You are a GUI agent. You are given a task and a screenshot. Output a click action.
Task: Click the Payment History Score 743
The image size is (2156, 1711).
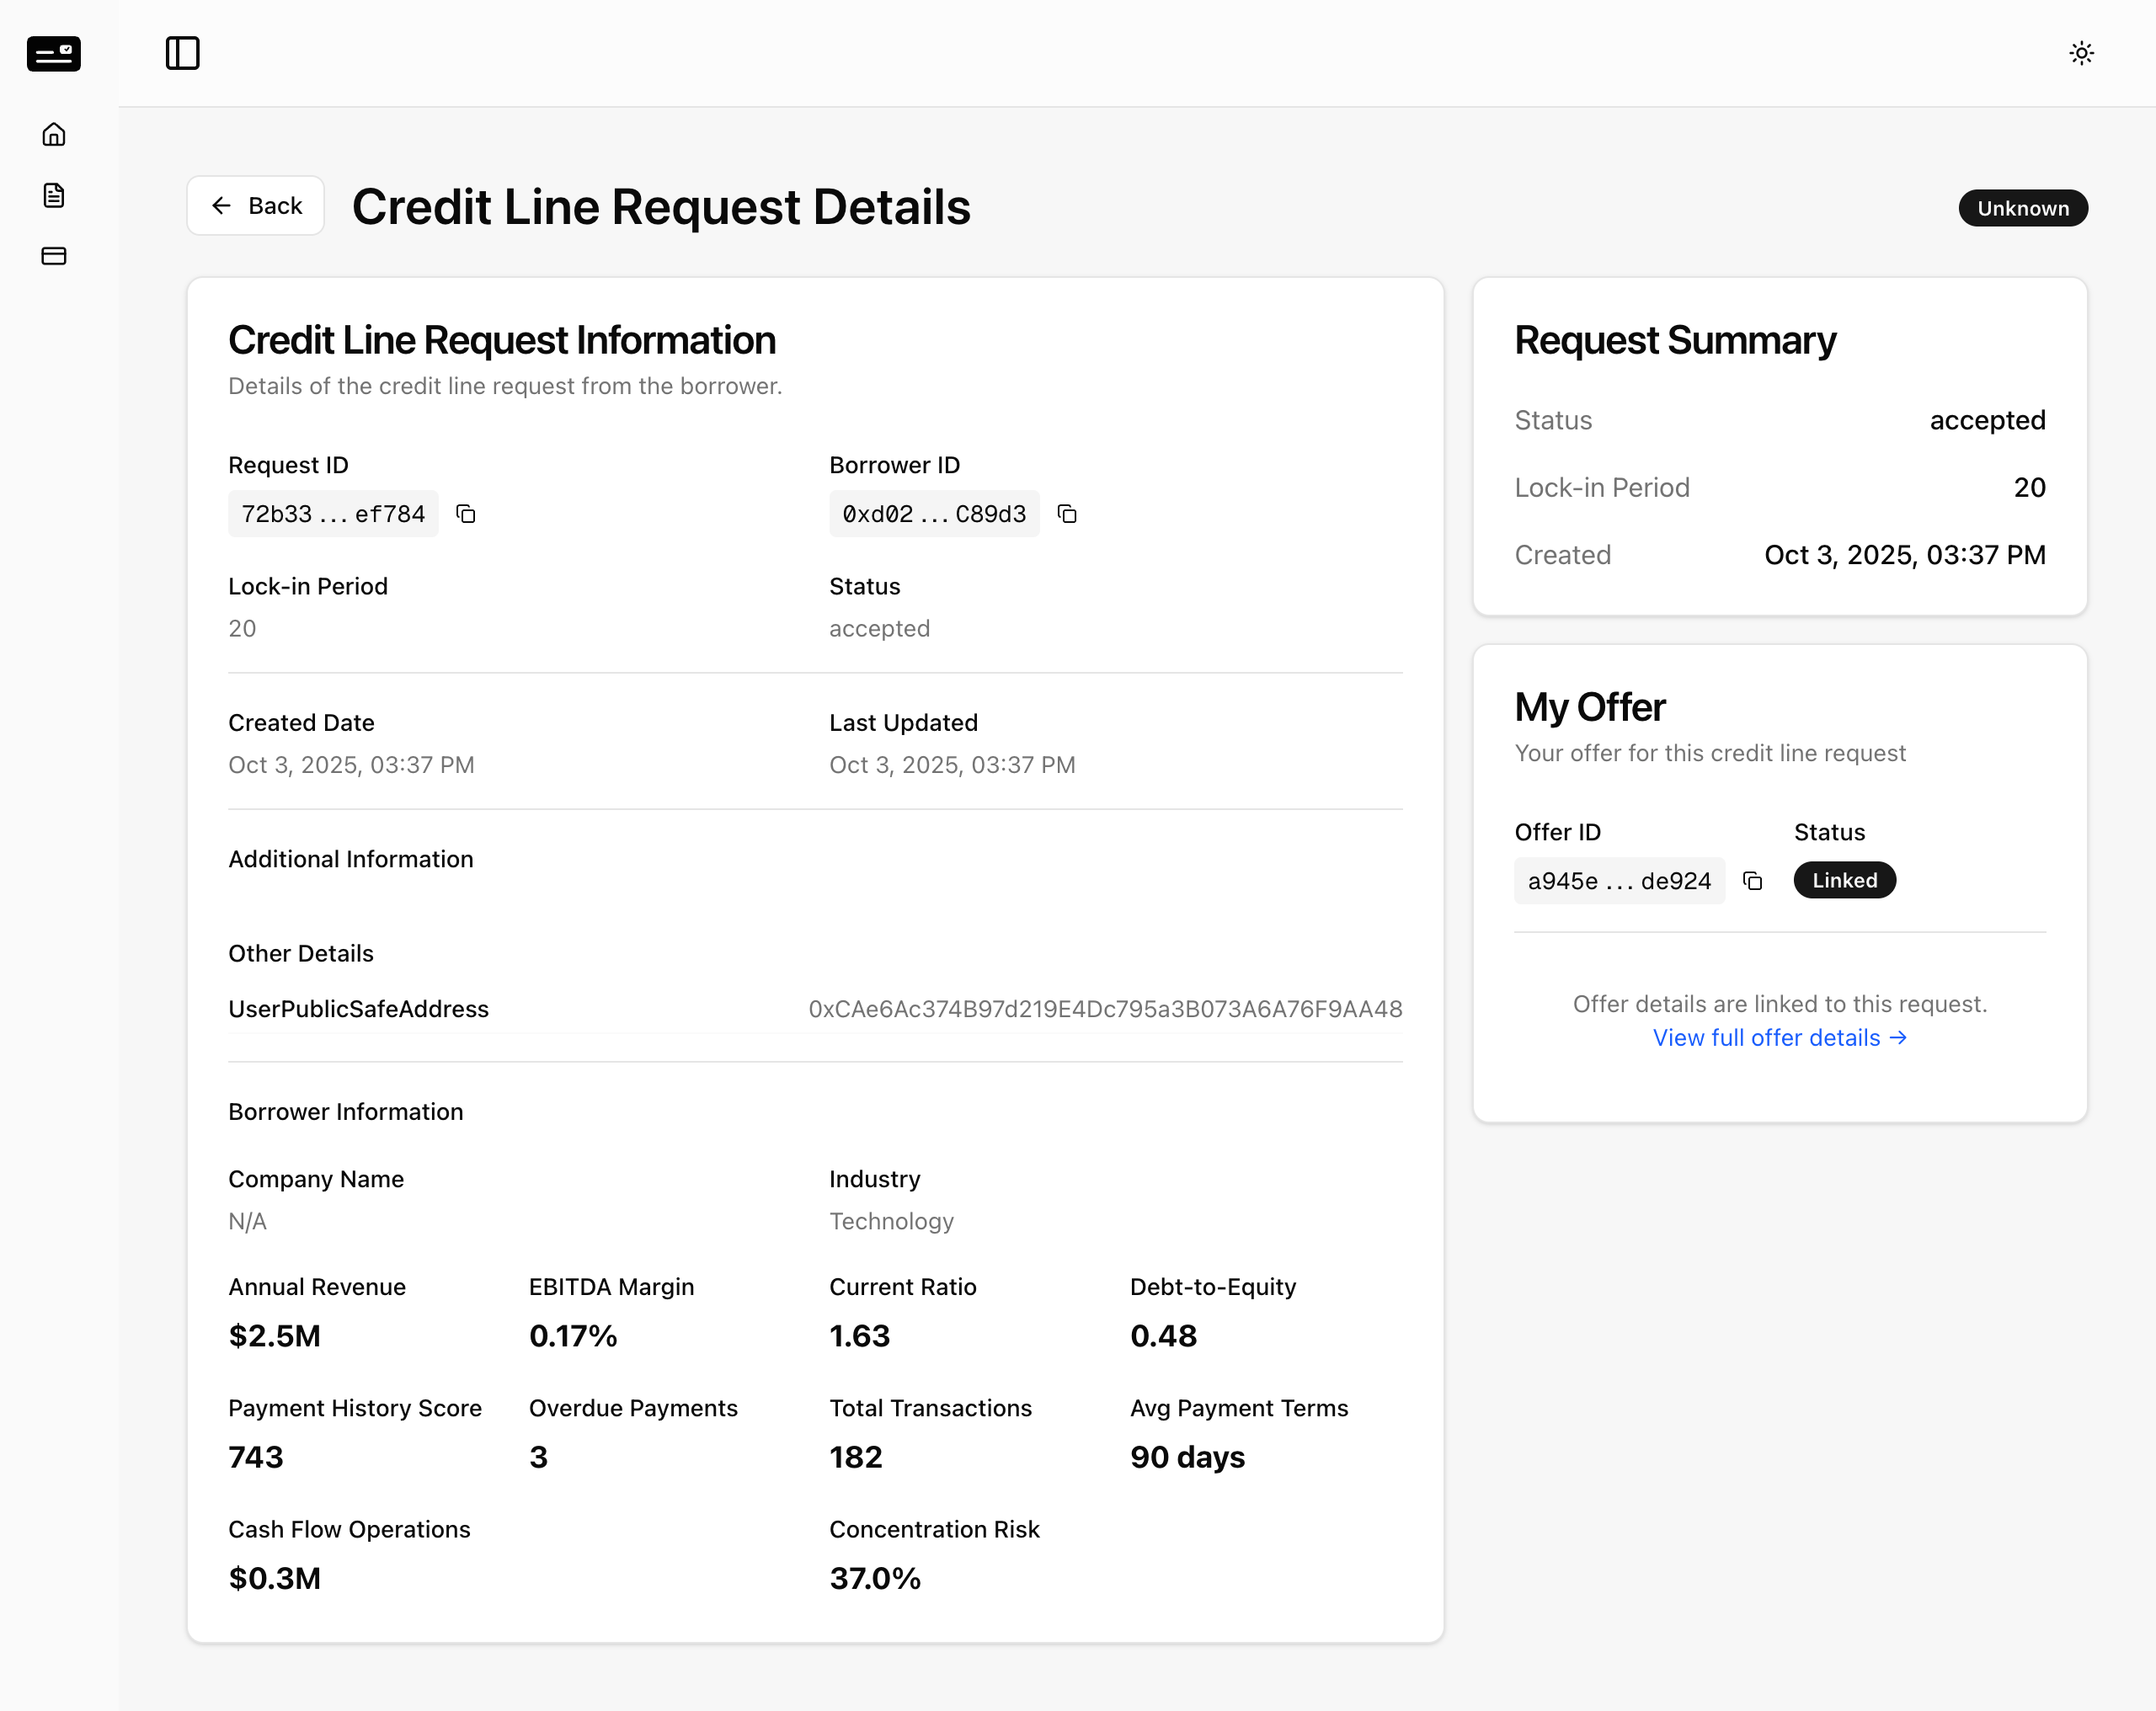(256, 1457)
